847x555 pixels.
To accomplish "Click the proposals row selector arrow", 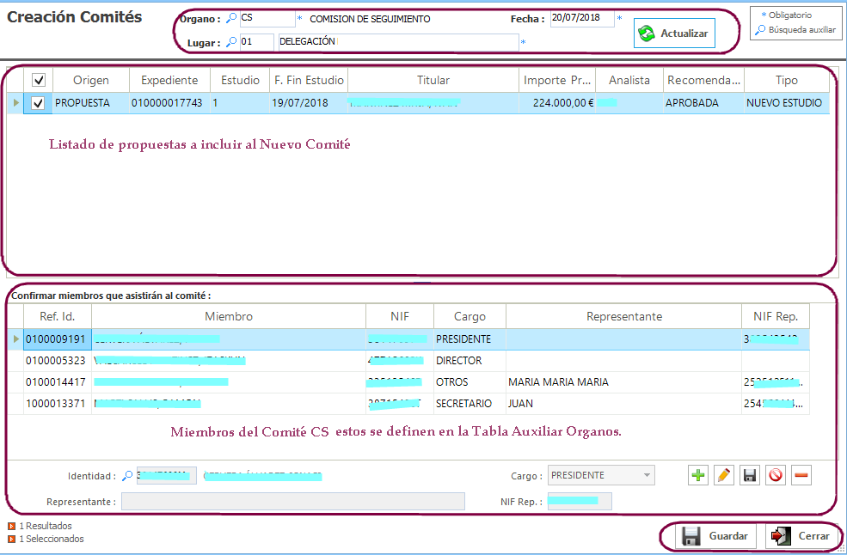I will click(x=15, y=102).
